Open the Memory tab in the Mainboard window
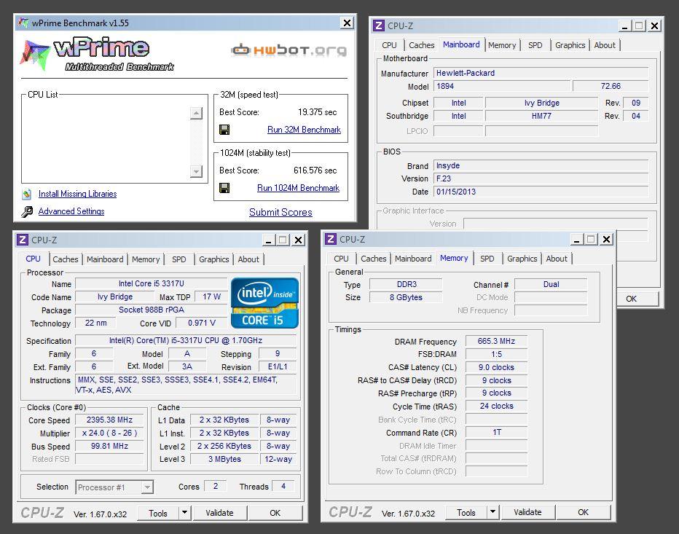This screenshot has height=534, width=679. (502, 45)
